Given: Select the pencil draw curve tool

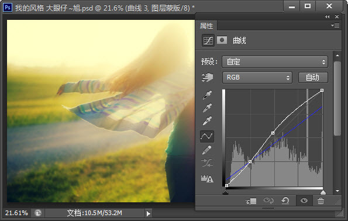Looking at the screenshot, I should (x=207, y=150).
